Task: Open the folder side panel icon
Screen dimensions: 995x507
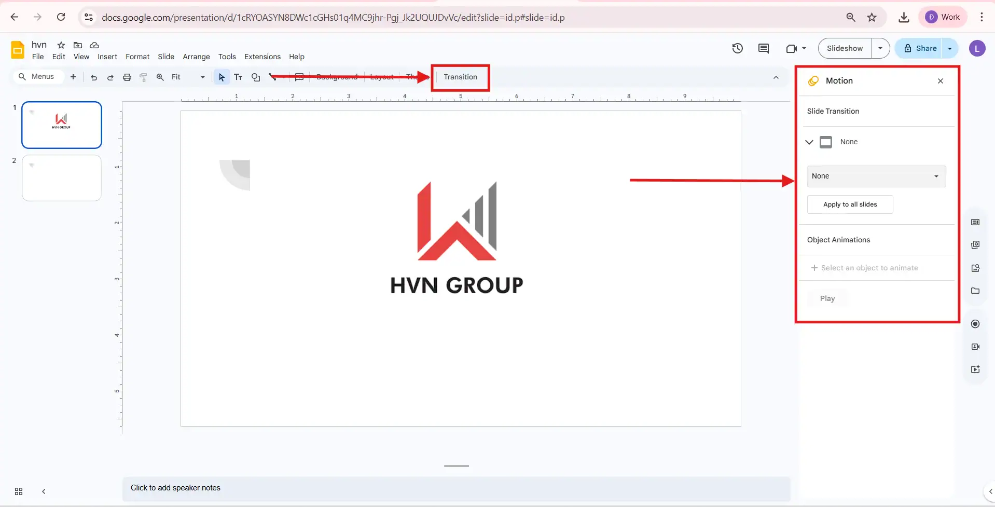Action: click(x=975, y=291)
